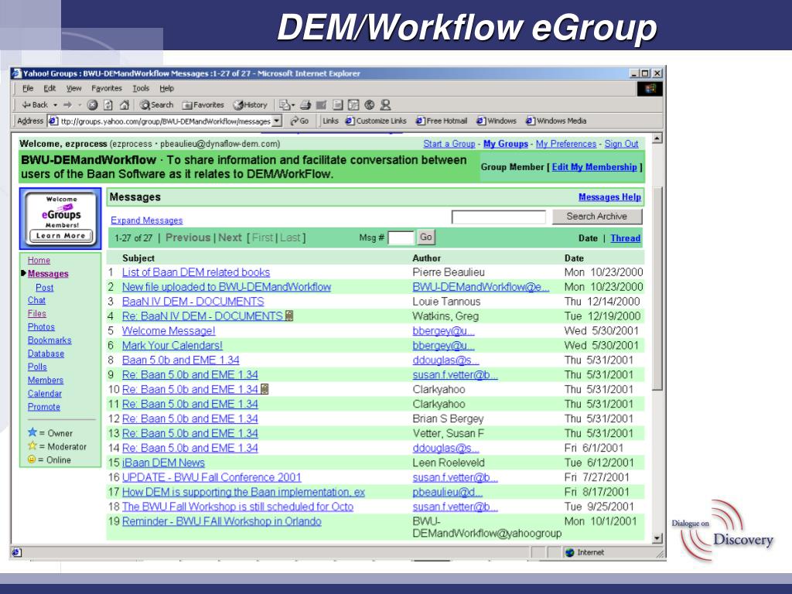Click the Mail icon in the toolbar
The height and width of the screenshot is (594, 792).
tap(285, 105)
